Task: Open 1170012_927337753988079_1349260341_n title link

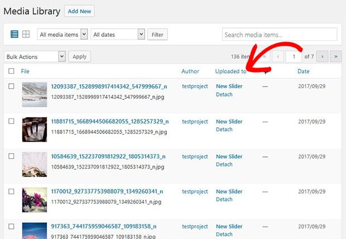Action: tap(107, 192)
